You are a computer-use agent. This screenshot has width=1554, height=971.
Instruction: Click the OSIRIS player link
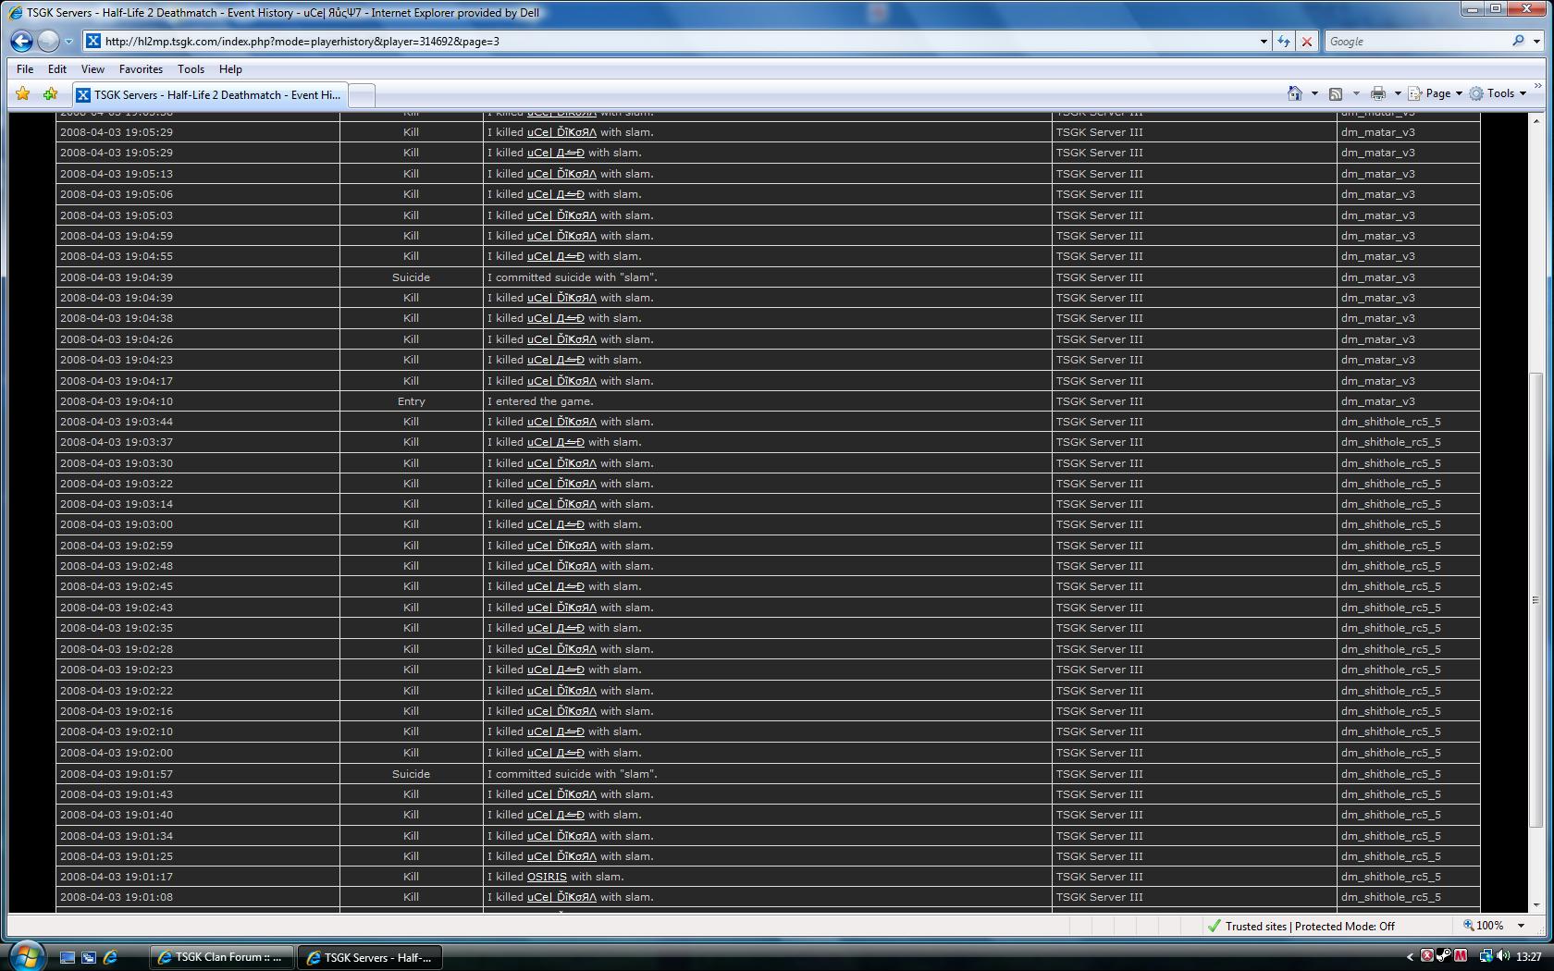[547, 877]
